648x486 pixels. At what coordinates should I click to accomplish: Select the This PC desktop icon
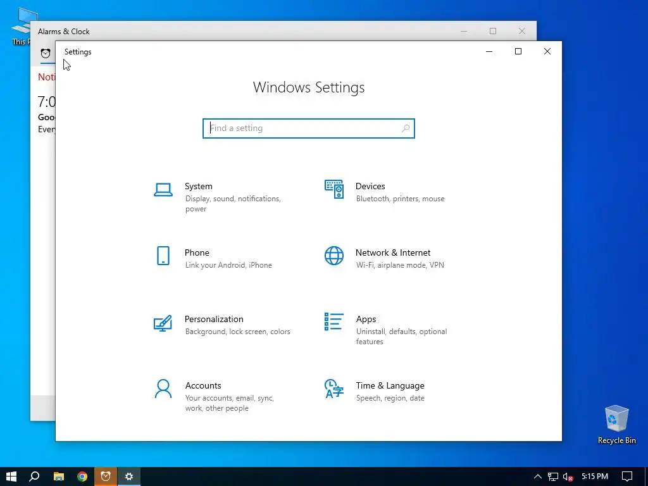[21, 27]
